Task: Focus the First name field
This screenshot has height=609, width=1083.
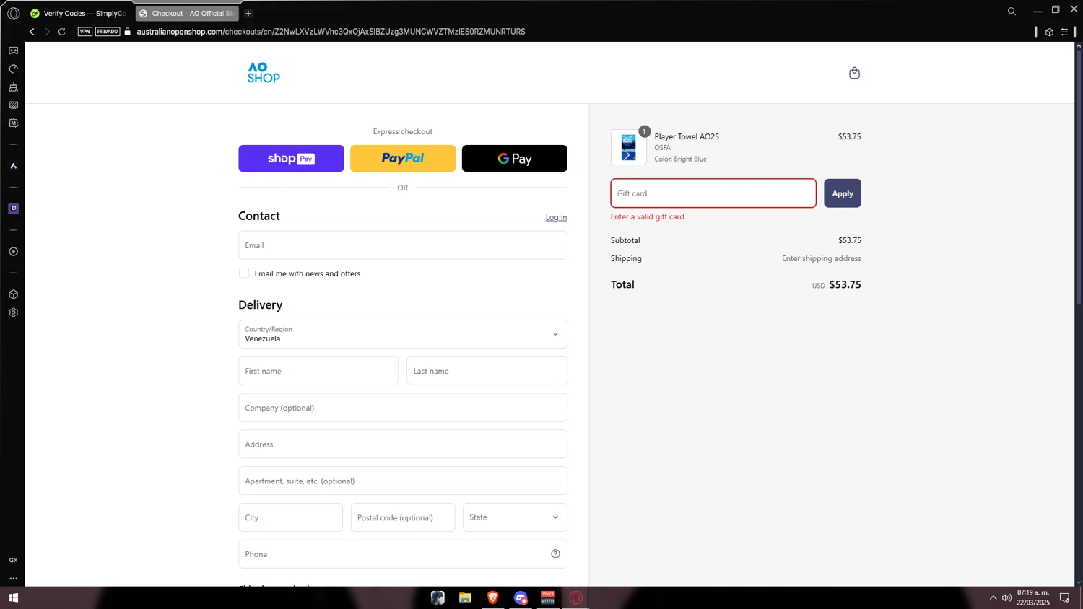Action: tap(318, 371)
